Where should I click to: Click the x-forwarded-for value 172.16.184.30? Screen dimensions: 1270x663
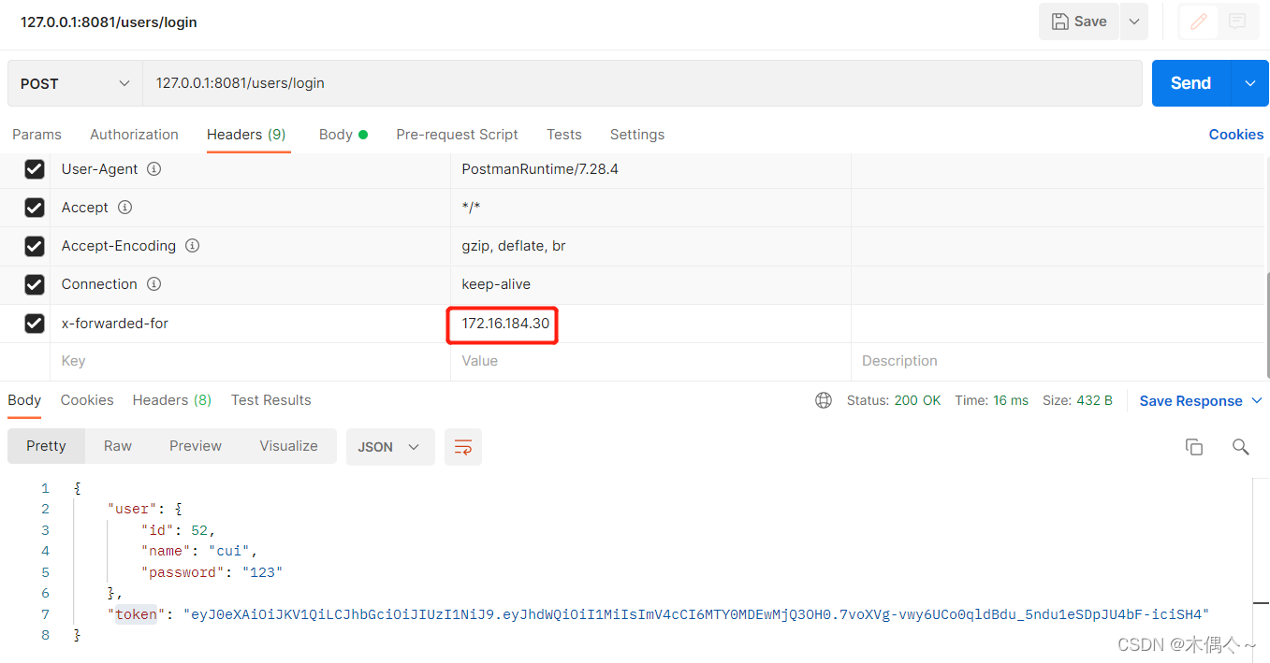(505, 324)
